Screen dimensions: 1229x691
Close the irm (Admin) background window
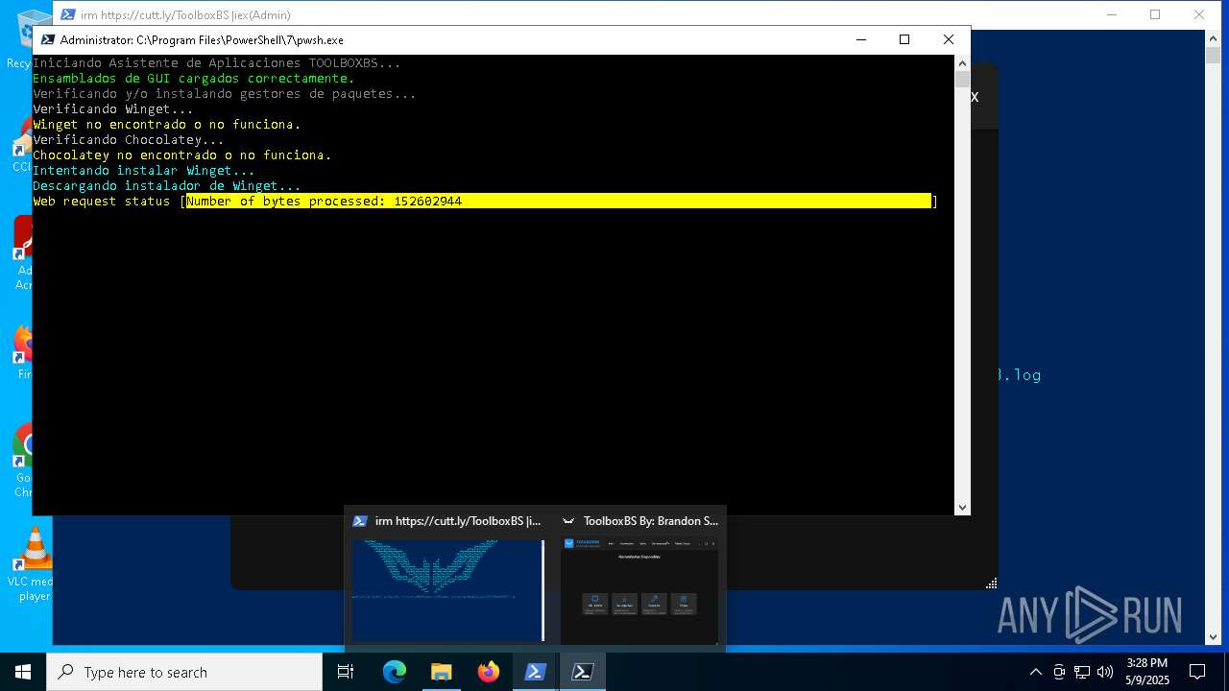point(1199,14)
